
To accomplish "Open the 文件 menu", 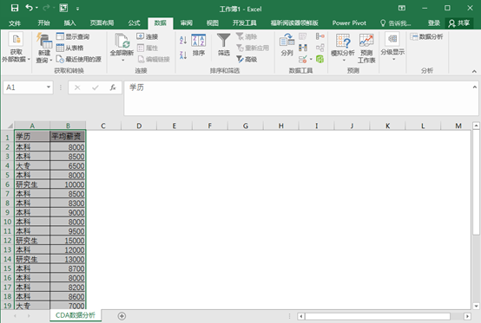I will [15, 23].
